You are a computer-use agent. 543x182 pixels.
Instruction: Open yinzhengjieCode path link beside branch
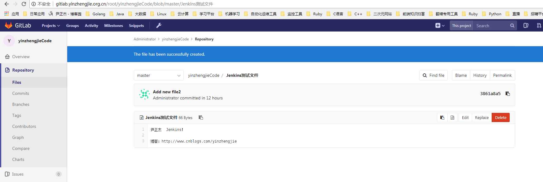pos(204,75)
